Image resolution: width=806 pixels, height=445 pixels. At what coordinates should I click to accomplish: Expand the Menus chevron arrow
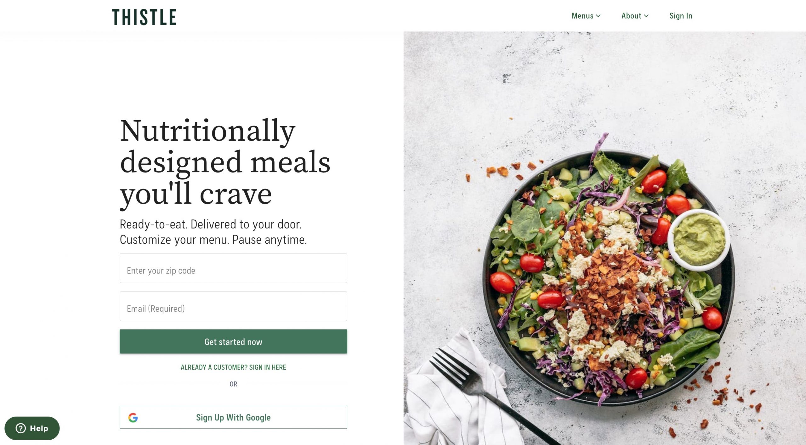click(x=598, y=16)
